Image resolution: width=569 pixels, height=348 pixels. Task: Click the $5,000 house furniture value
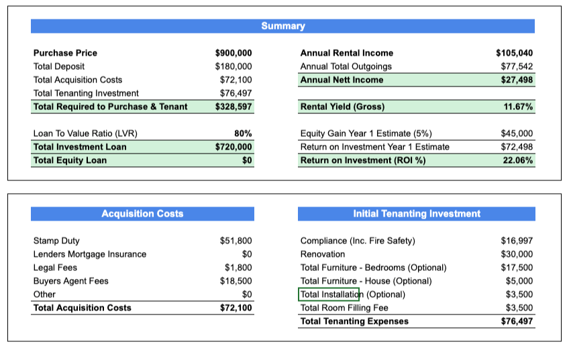(x=519, y=281)
